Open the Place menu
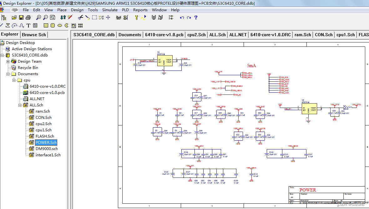The height and width of the screenshot is (209, 369). coord(62,10)
